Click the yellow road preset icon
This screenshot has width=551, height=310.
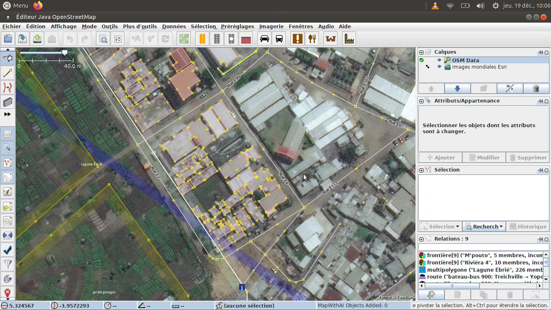[202, 39]
